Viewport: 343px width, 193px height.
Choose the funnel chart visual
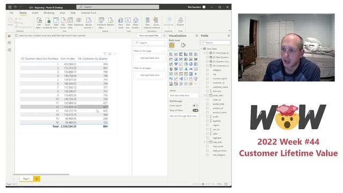click(x=176, y=64)
